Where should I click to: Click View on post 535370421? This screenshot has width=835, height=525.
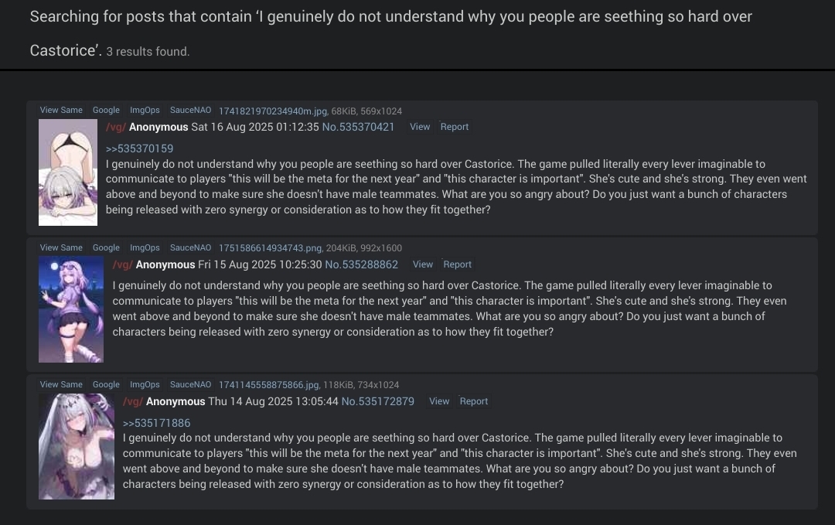pos(420,127)
